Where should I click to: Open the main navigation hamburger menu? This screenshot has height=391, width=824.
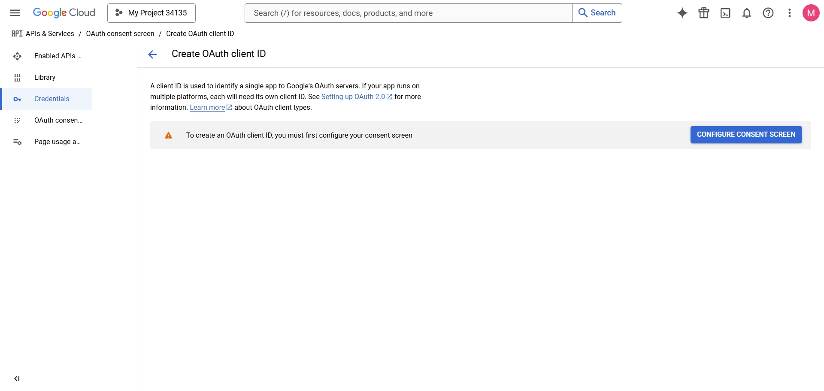click(15, 13)
